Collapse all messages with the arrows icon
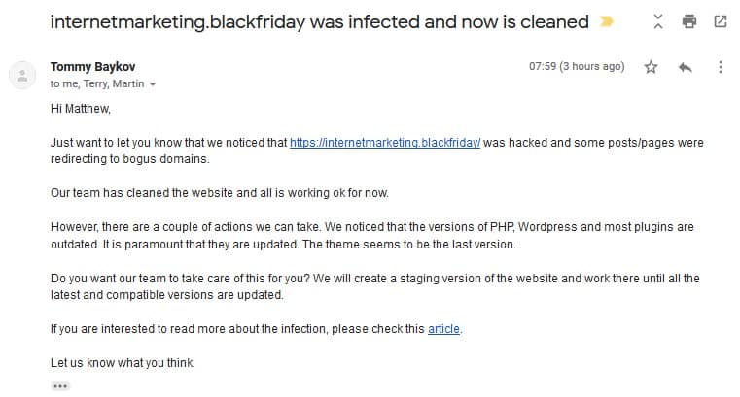740x397 pixels. click(x=659, y=21)
